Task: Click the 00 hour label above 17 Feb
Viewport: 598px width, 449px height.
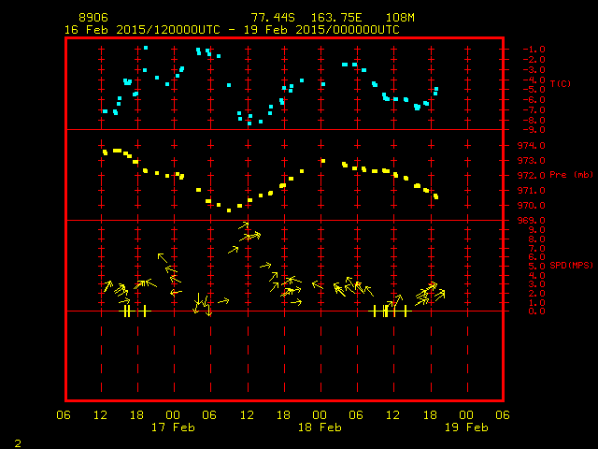Action: coord(173,415)
